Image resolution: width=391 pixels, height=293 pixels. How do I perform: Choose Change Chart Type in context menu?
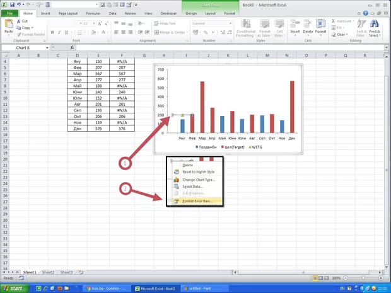pyautogui.click(x=199, y=180)
